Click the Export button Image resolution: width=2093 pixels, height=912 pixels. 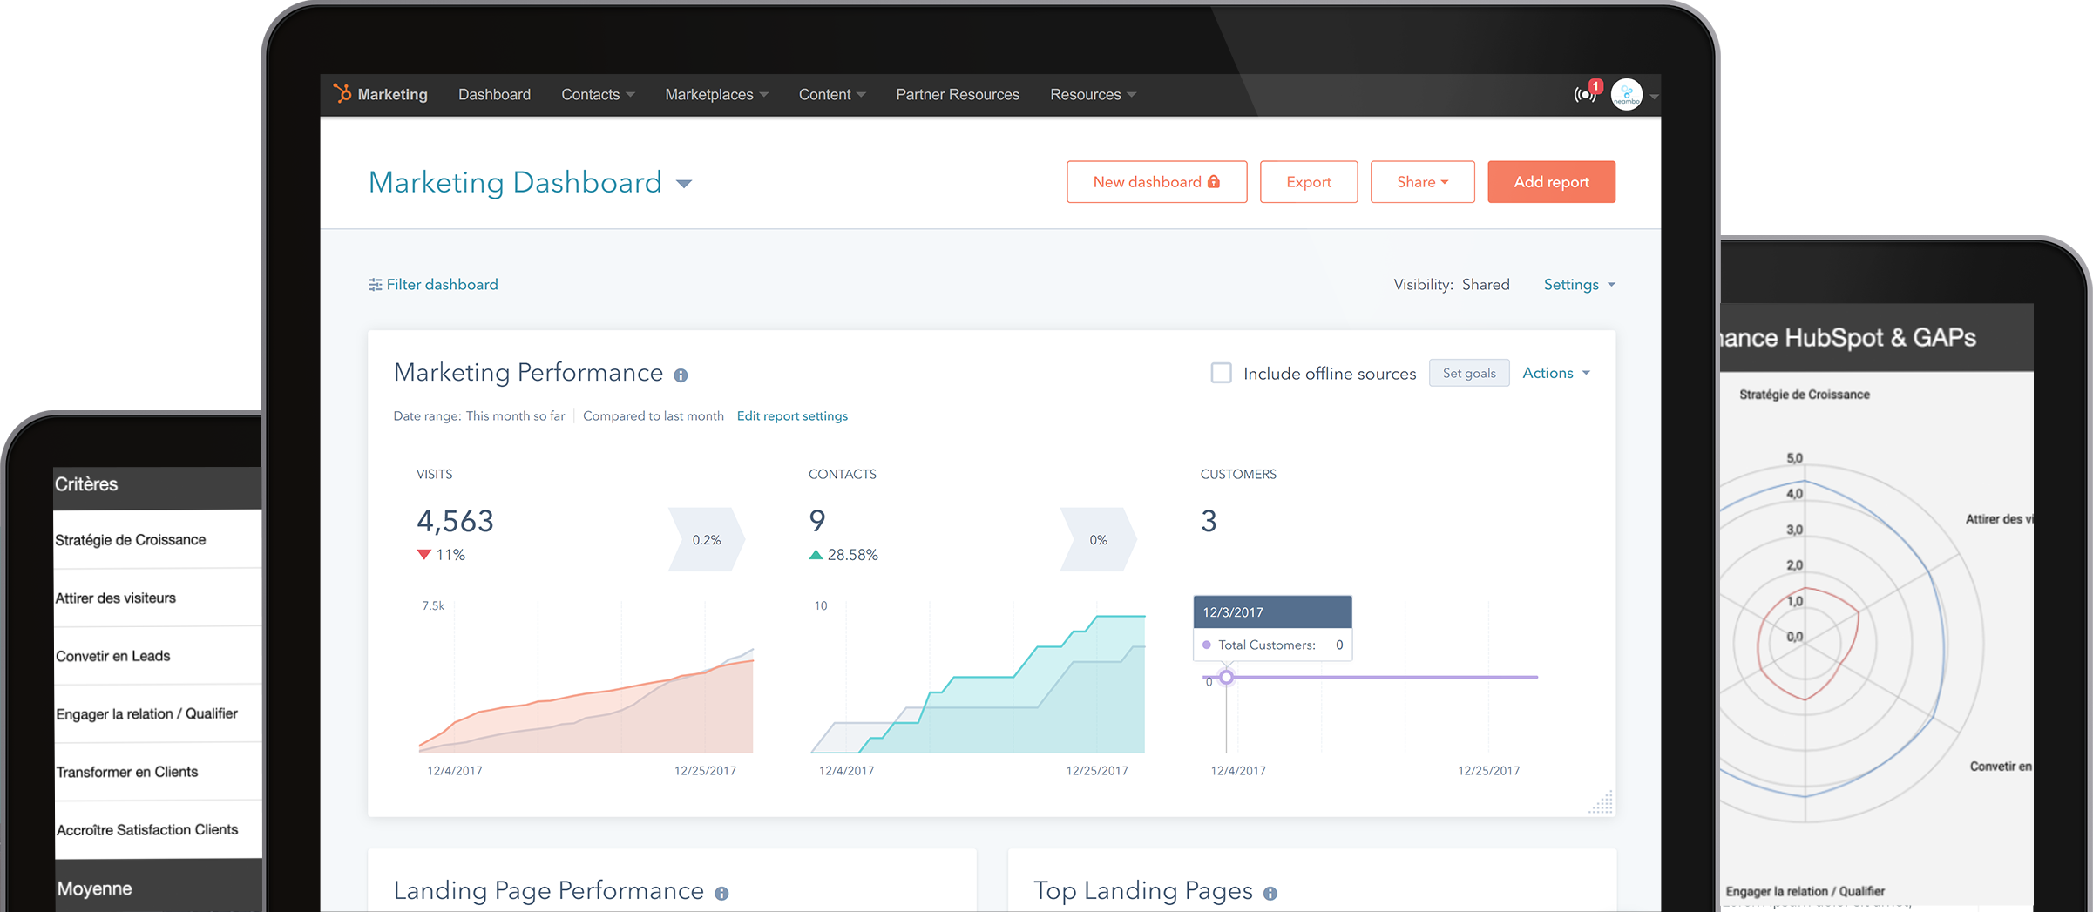(x=1308, y=182)
